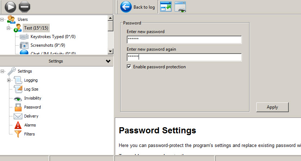301x161 pixels.
Task: Click the window with green arrow icon
Action: [x=166, y=7]
